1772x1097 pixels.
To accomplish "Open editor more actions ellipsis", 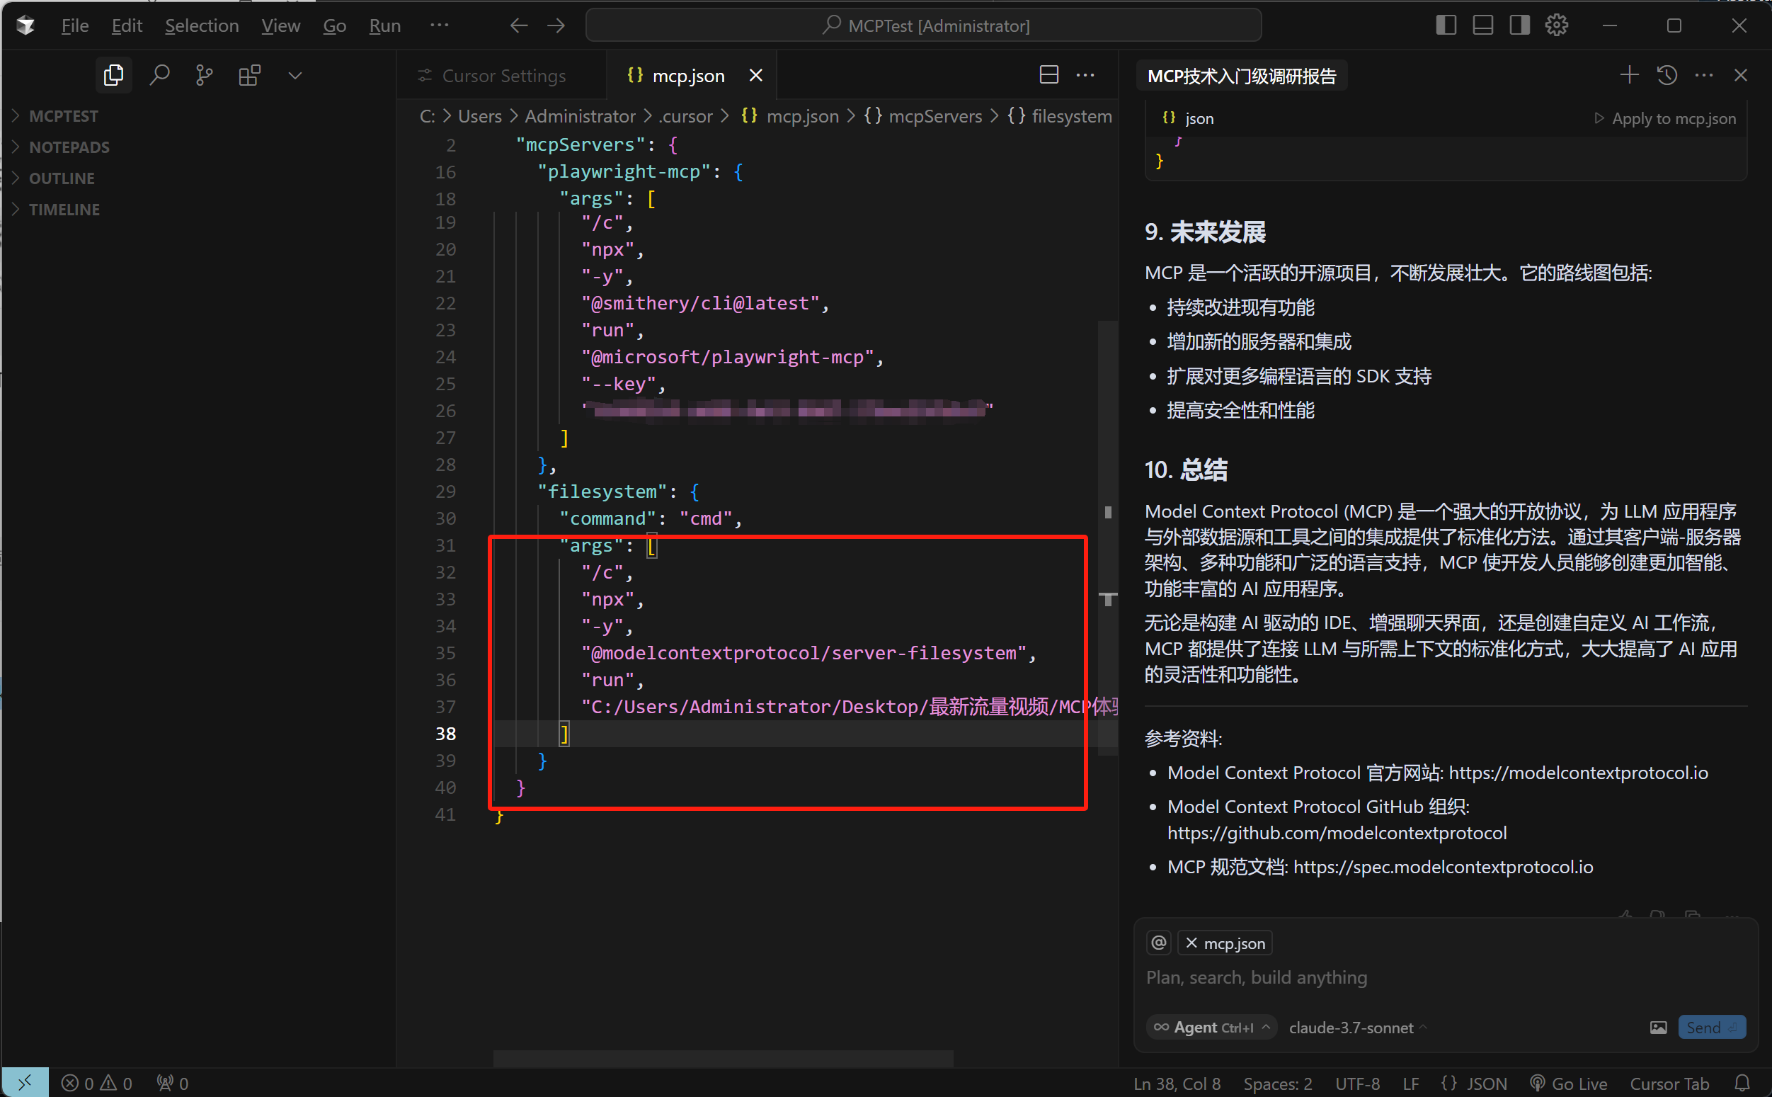I will pos(1085,75).
